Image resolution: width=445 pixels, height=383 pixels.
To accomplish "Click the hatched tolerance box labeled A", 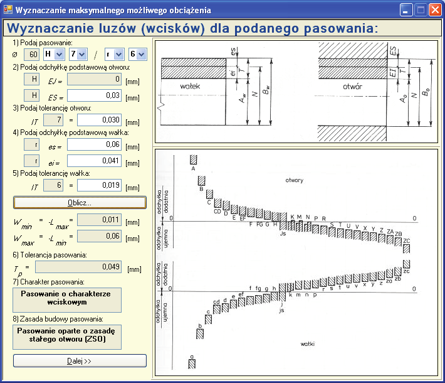I will (193, 159).
